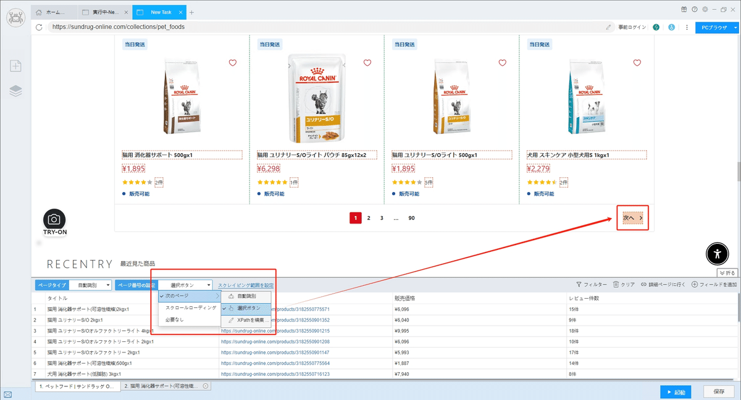Viewport: 741px width, 400px height.
Task: Open link ending in products/3182550716123
Action: [x=275, y=373]
